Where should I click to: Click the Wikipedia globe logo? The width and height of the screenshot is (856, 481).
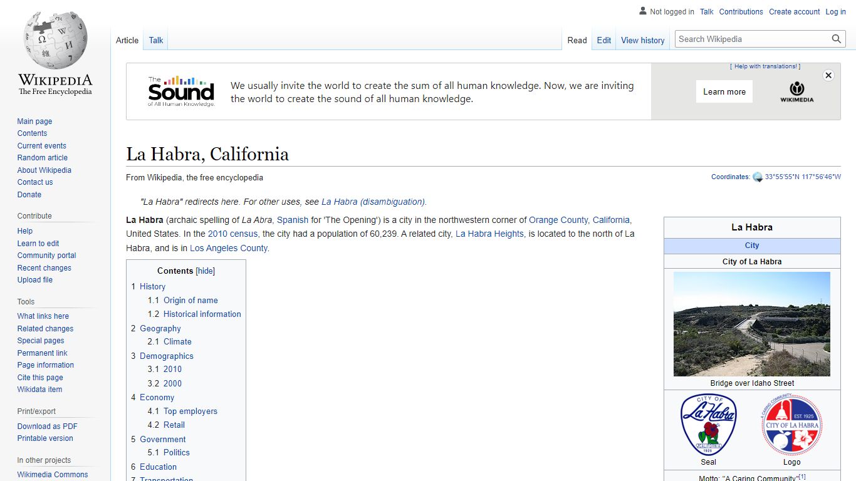tap(55, 53)
